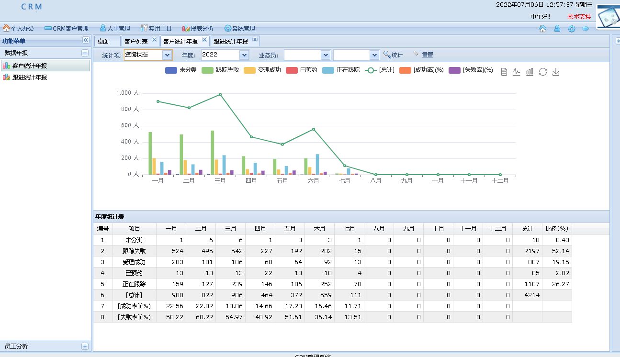The width and height of the screenshot is (620, 357).
Task: Toggle 受理成功 legend series
Action: click(x=262, y=70)
